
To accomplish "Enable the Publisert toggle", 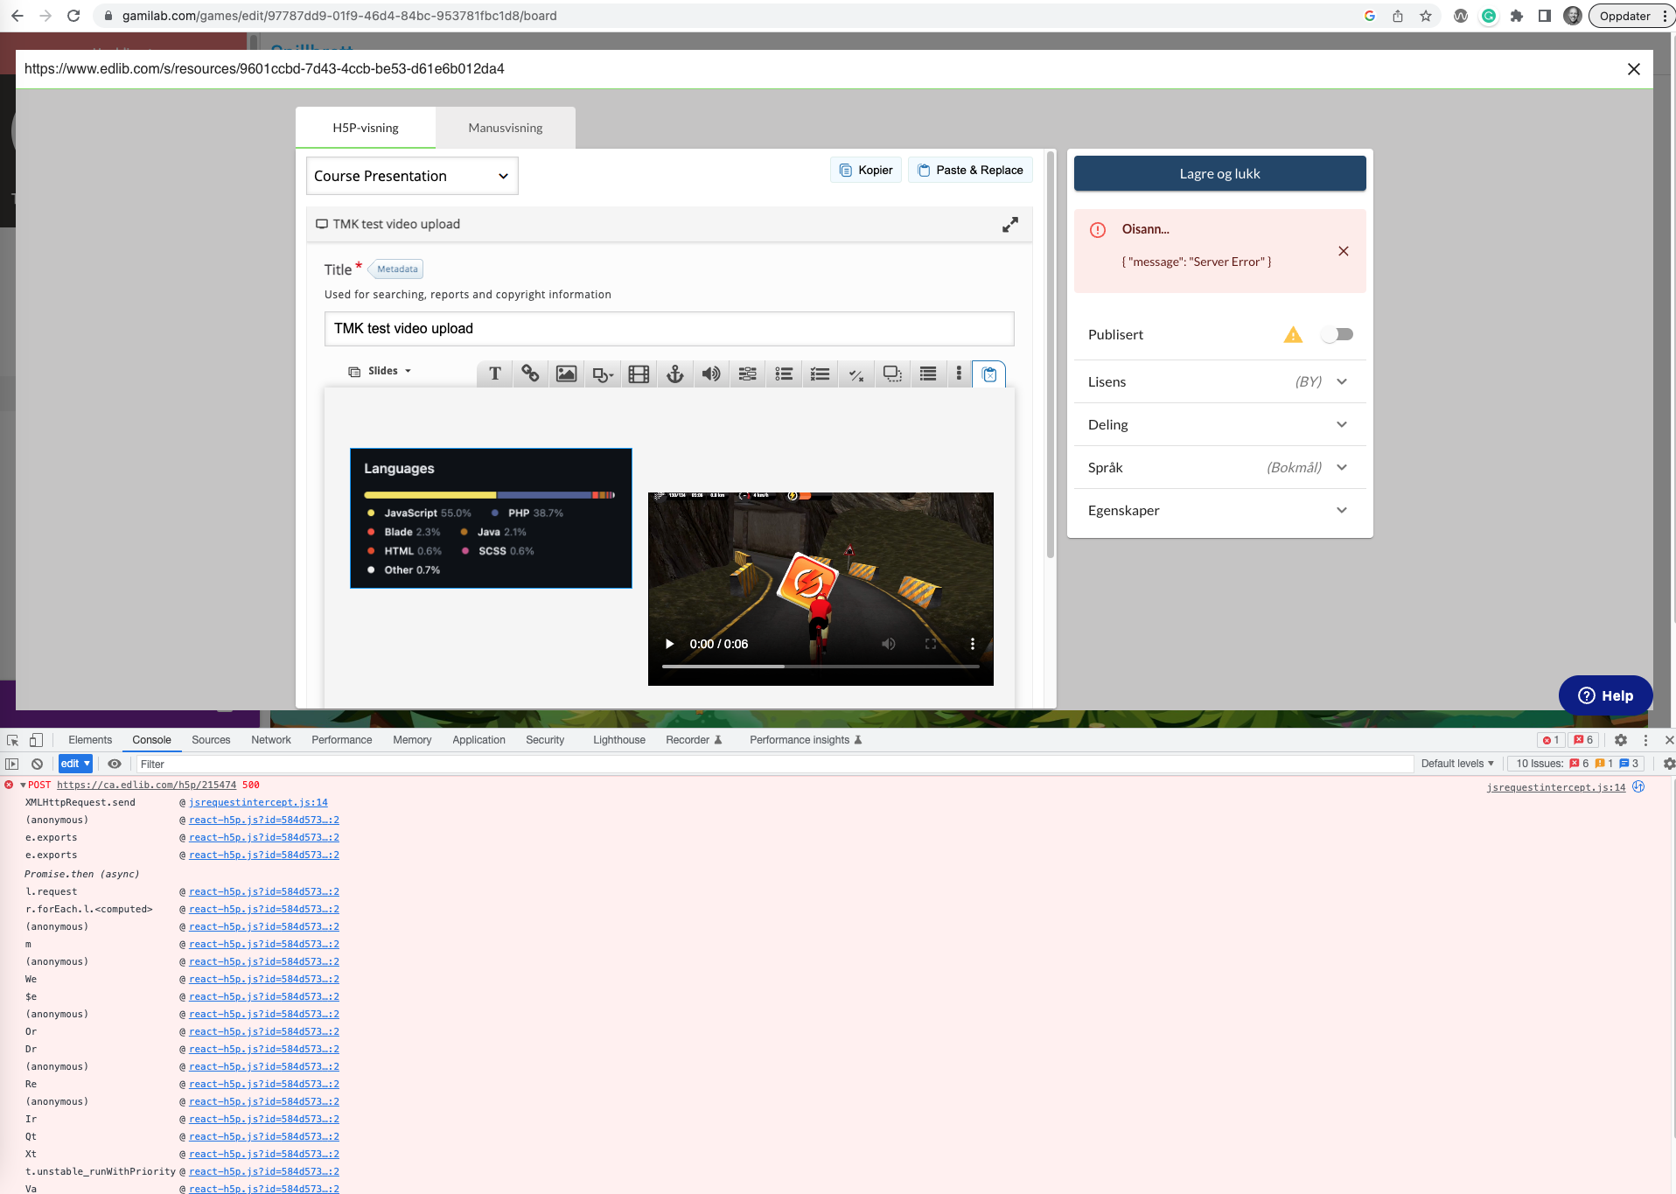I will click(1337, 334).
